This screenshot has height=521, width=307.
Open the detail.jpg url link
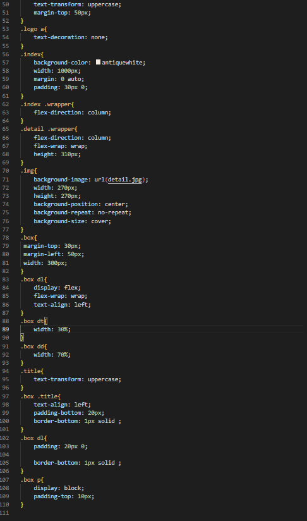pos(125,180)
